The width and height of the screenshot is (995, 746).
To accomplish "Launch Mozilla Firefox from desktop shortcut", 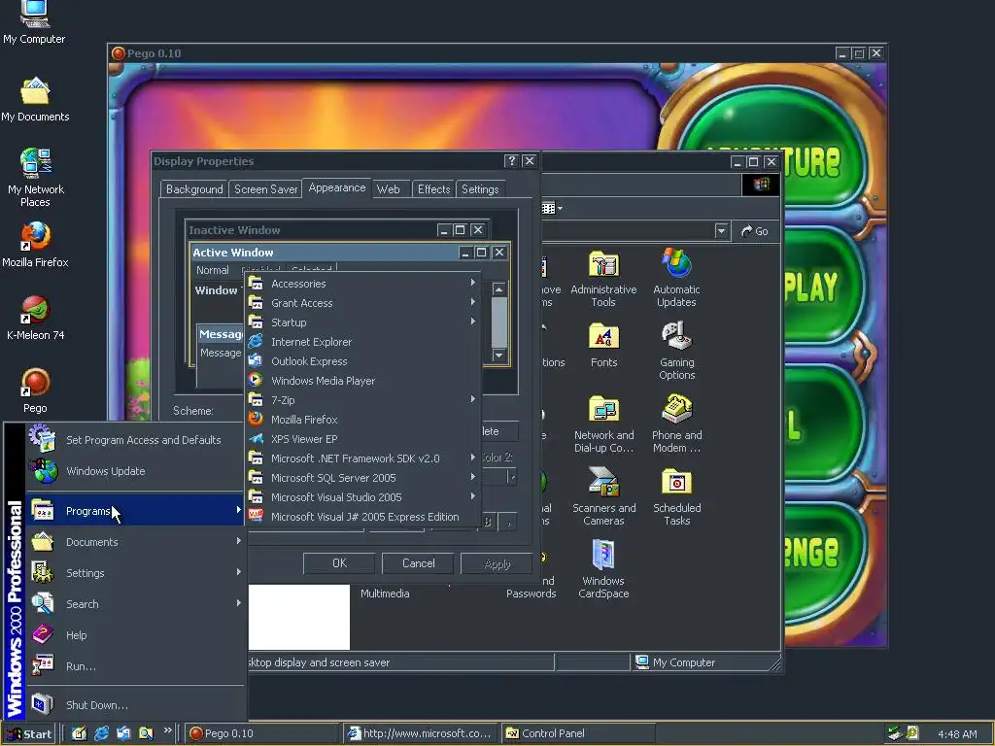I will pyautogui.click(x=35, y=245).
